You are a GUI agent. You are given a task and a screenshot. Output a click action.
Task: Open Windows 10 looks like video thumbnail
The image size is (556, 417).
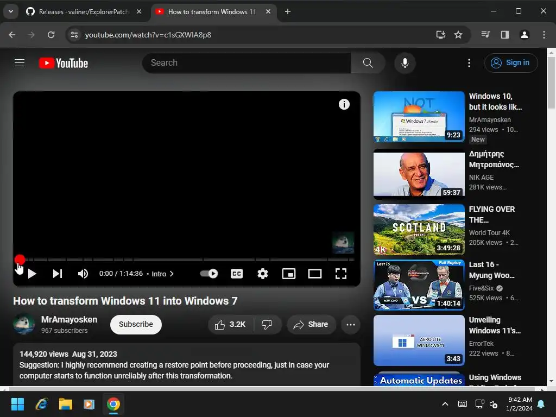click(x=419, y=117)
